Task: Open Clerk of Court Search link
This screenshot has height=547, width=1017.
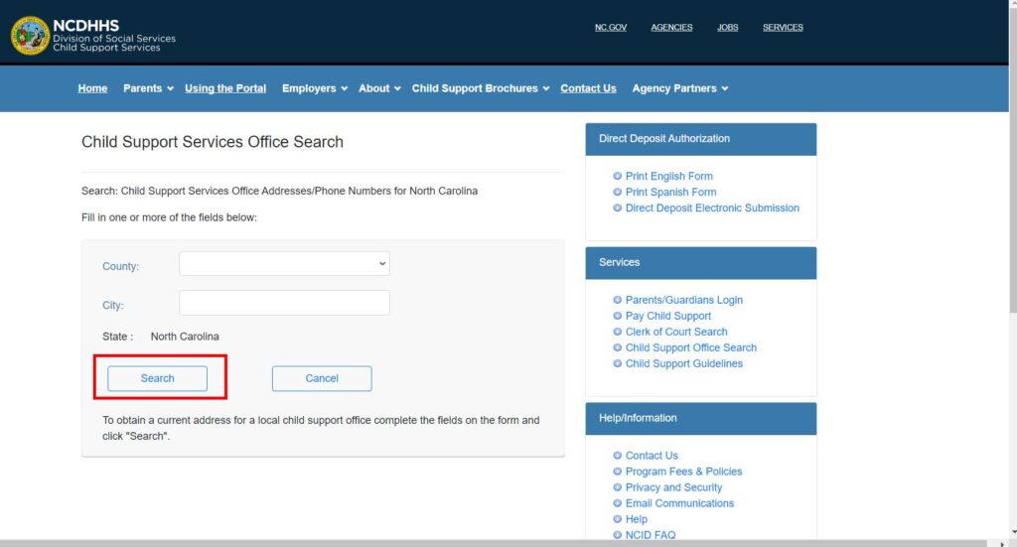Action: pos(675,332)
